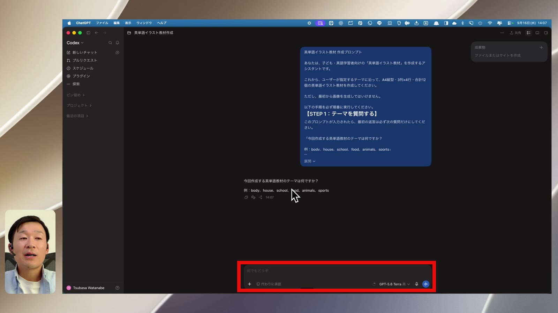This screenshot has height=313, width=558.
Task: Click the 14:07 timestamp under the reply
Action: coord(270,197)
